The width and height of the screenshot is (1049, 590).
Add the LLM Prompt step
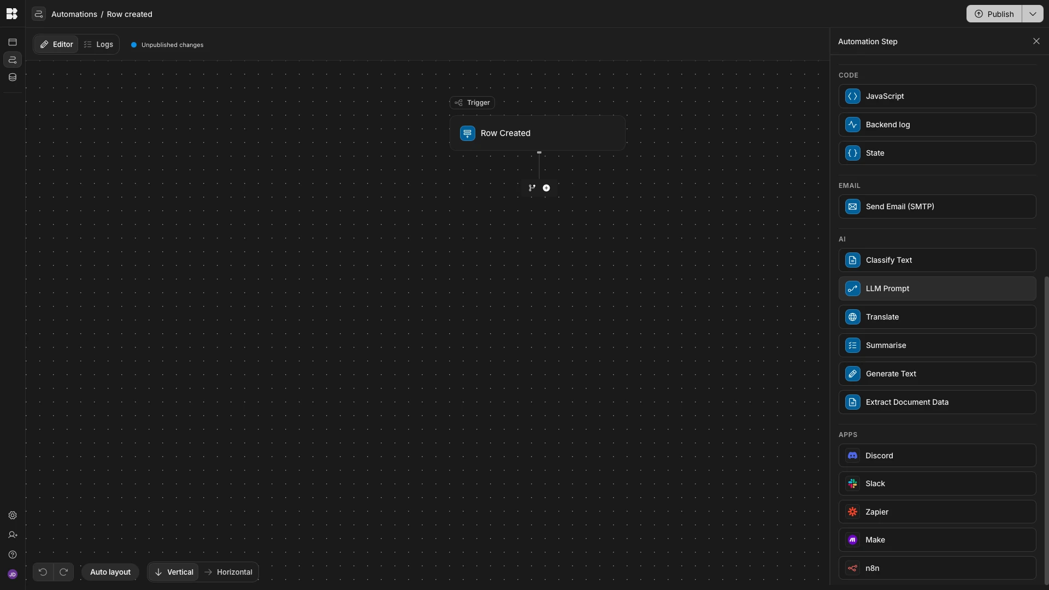[937, 288]
